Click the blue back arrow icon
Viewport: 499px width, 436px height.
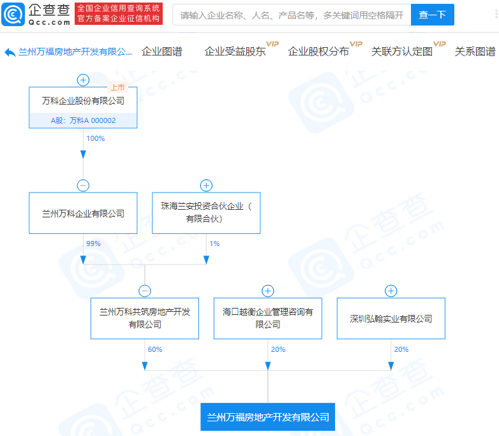[x=10, y=52]
